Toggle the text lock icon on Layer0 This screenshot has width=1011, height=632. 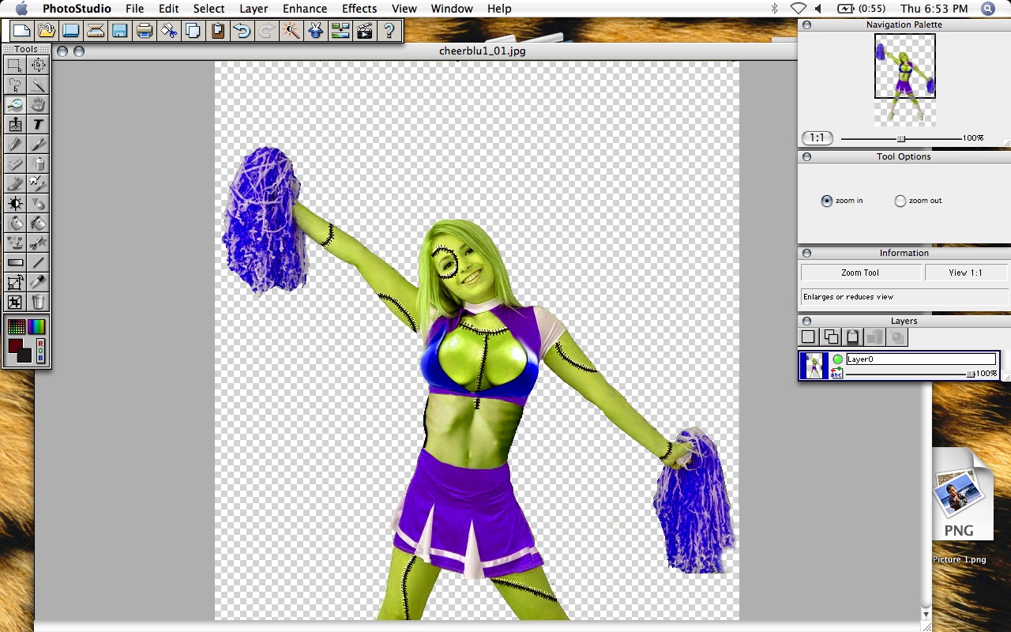click(x=837, y=372)
